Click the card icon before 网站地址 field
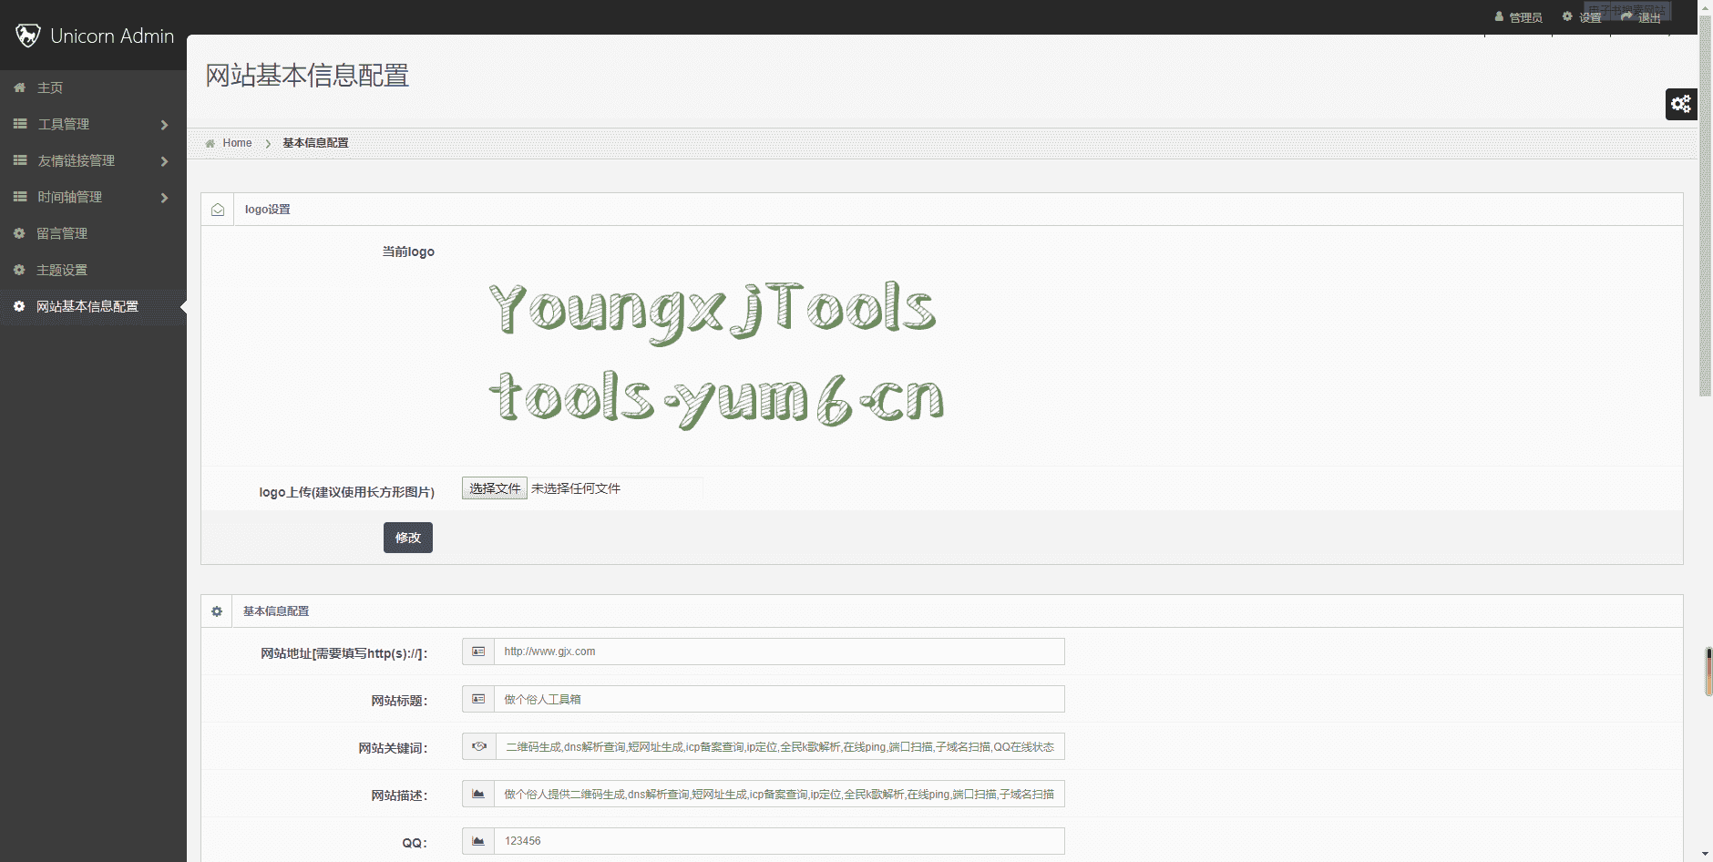 [478, 652]
